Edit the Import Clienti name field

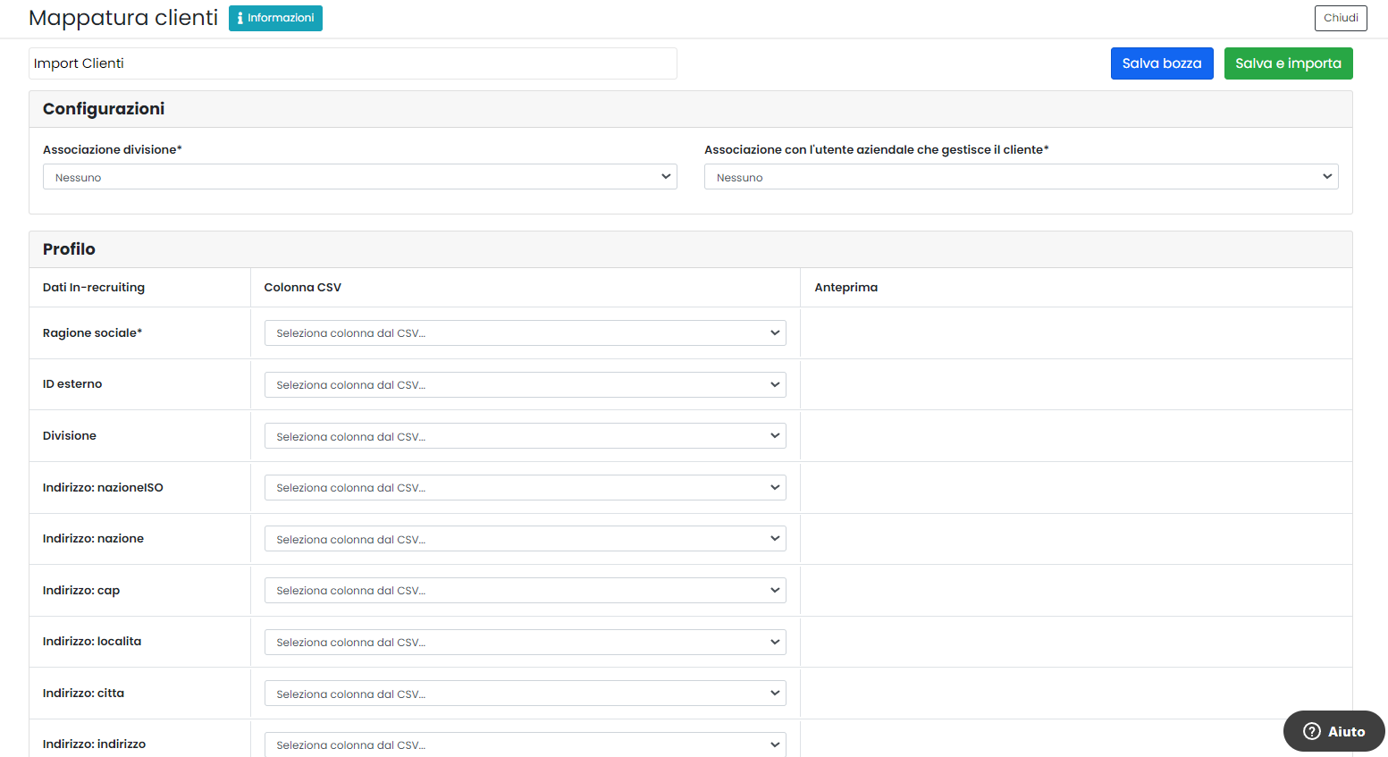pos(353,63)
